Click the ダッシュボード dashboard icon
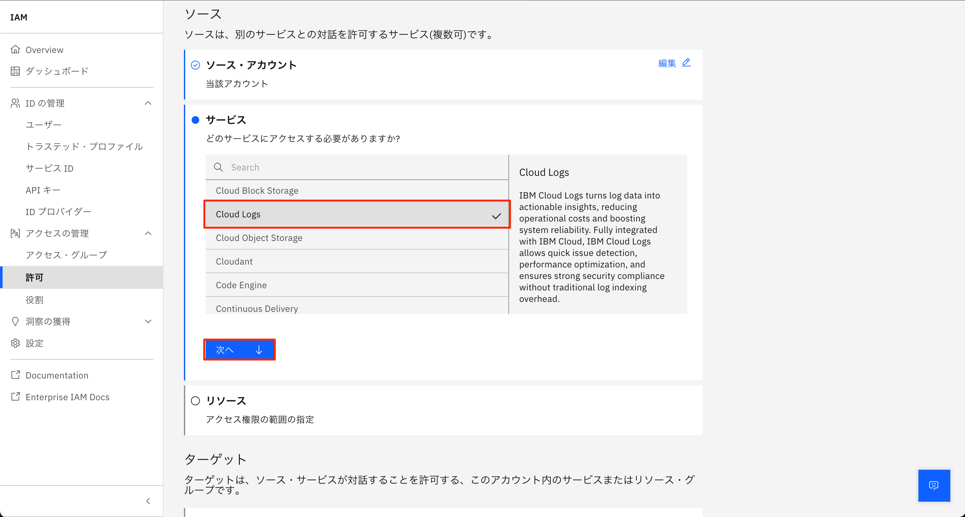 15,71
